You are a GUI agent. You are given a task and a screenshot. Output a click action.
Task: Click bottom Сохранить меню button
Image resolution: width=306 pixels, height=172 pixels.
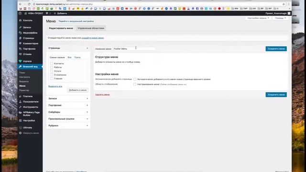276,95
